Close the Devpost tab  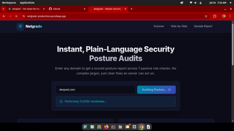[x=44, y=9]
